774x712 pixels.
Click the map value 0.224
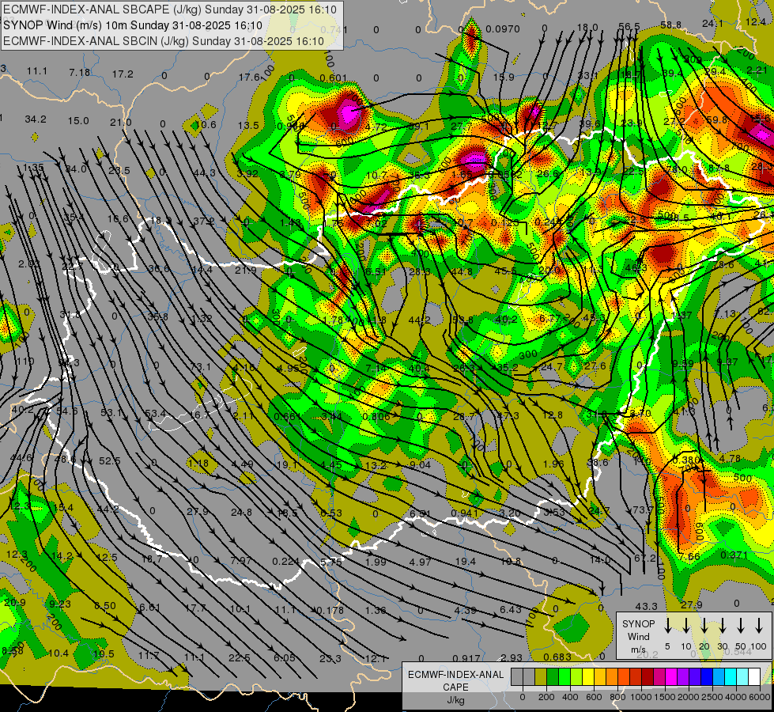286,562
